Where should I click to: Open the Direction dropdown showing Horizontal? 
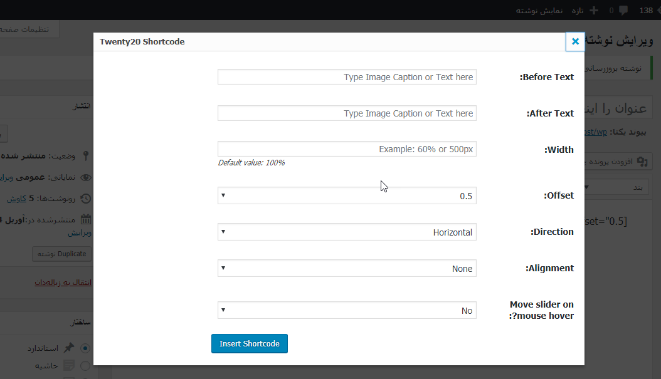pyautogui.click(x=347, y=232)
